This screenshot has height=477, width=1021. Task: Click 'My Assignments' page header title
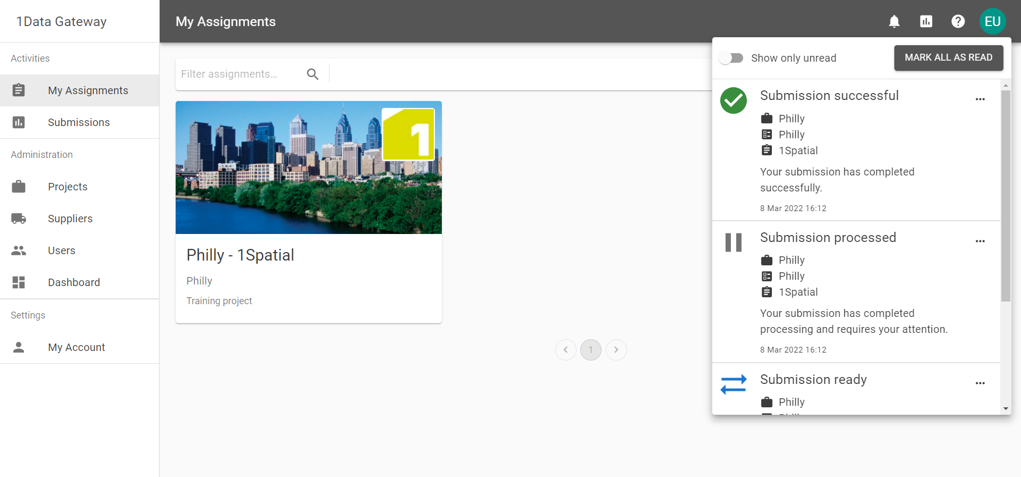coord(226,21)
